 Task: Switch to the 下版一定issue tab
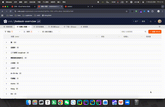70,27
